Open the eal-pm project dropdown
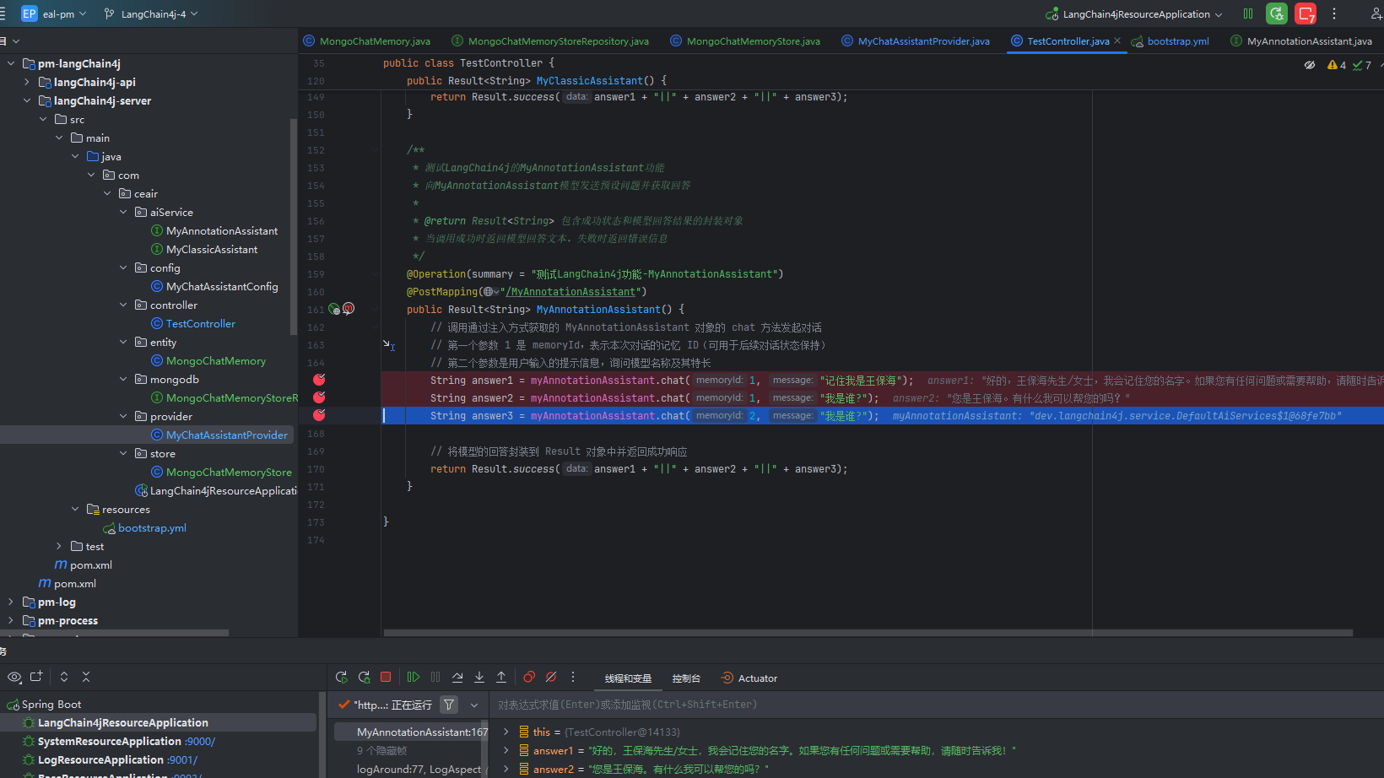1384x778 pixels. pyautogui.click(x=54, y=14)
